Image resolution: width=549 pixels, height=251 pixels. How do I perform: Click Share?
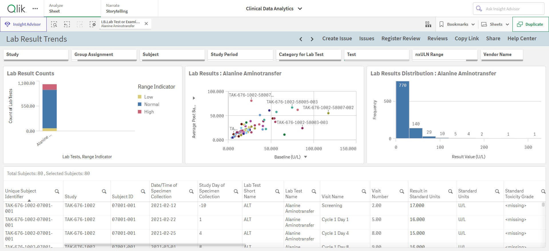[493, 39]
